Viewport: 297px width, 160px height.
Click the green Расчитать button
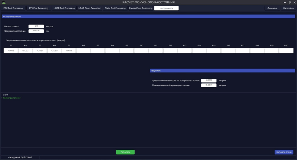pos(125,152)
